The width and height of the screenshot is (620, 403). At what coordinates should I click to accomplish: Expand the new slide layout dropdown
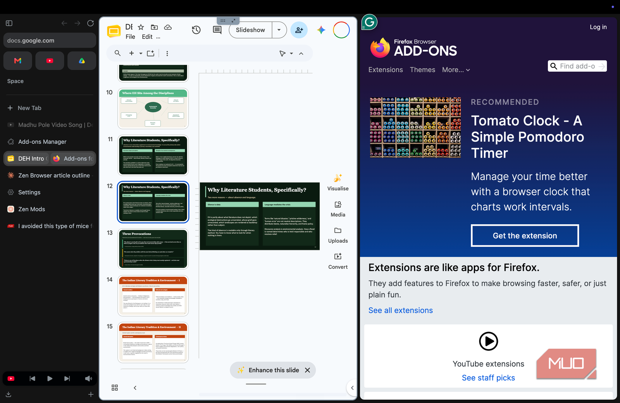(x=141, y=53)
